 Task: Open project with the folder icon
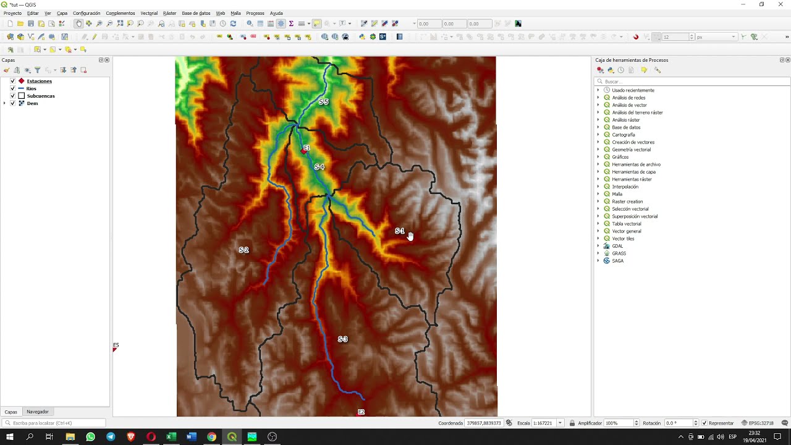point(20,23)
